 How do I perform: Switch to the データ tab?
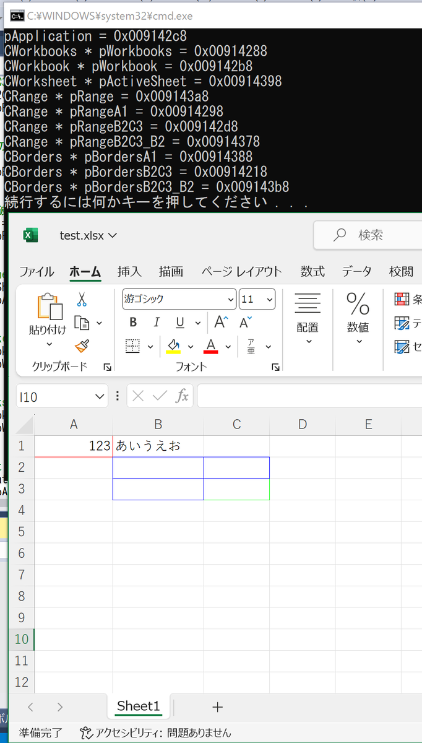click(357, 271)
